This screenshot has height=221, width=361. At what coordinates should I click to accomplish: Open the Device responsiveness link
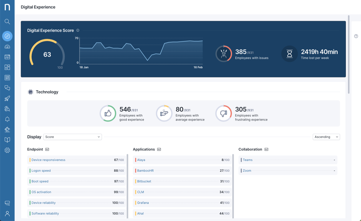tap(48, 160)
